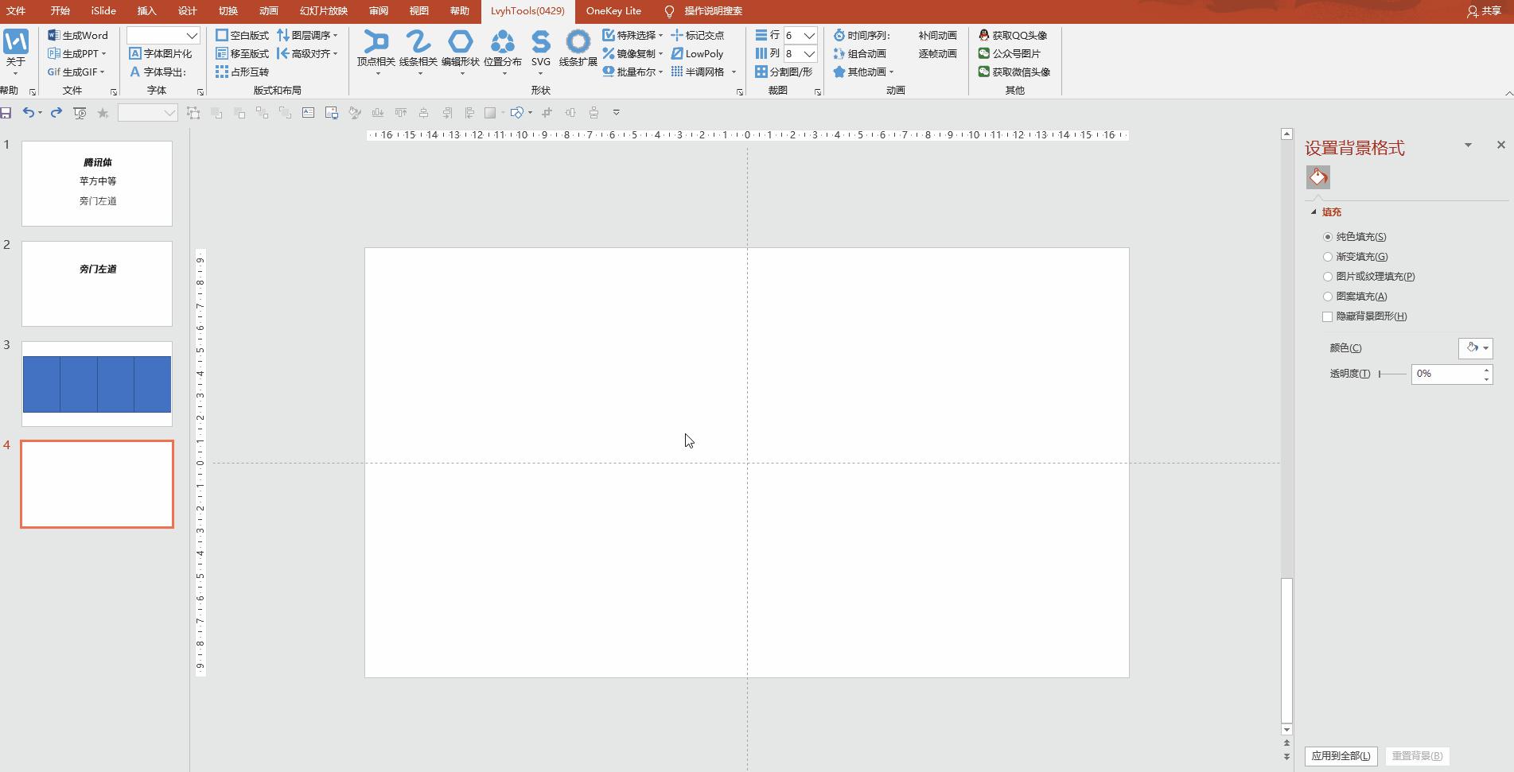Apply 空白版式 blank layout
The width and height of the screenshot is (1514, 772).
tap(243, 35)
